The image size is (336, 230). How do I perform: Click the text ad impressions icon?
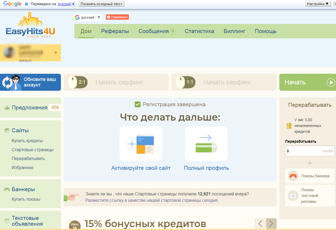tap(293, 196)
